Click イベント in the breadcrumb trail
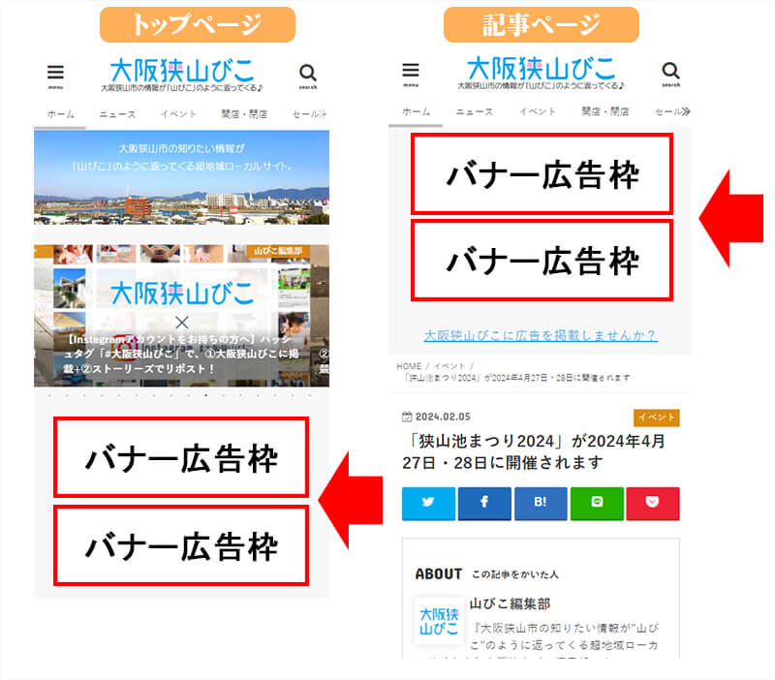 (x=449, y=366)
